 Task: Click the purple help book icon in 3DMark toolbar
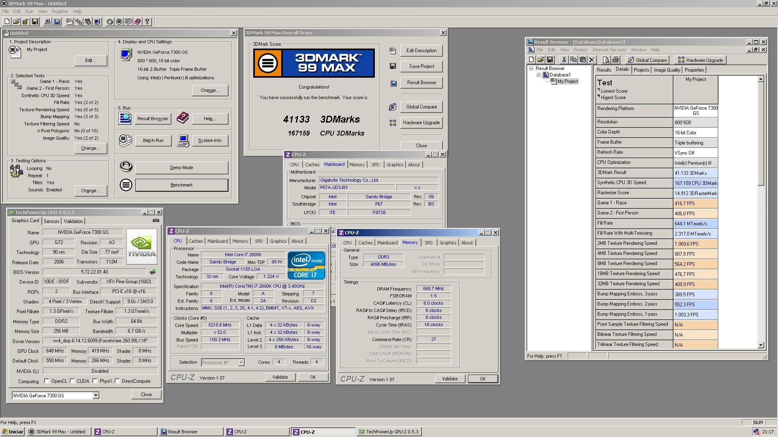coord(138,21)
